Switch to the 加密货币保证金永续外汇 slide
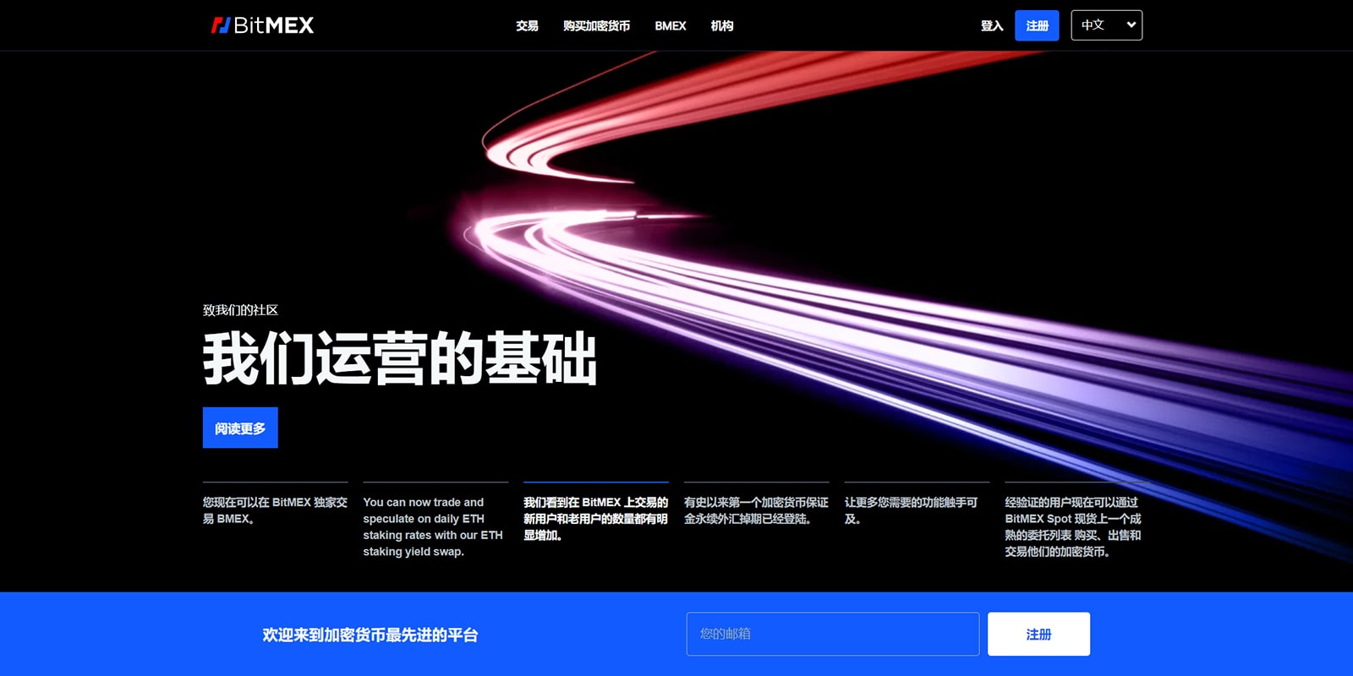1353x676 pixels. click(756, 510)
